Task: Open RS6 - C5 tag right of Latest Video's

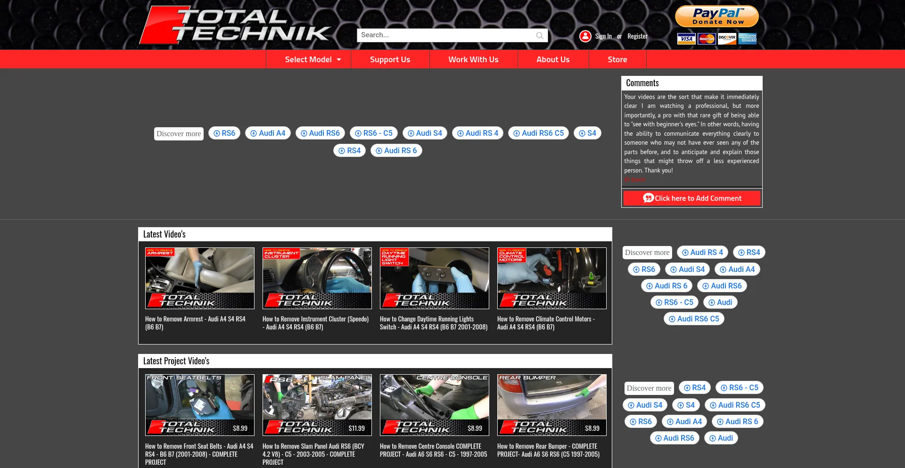Action: tap(675, 303)
